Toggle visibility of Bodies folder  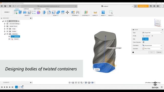coord(7,31)
